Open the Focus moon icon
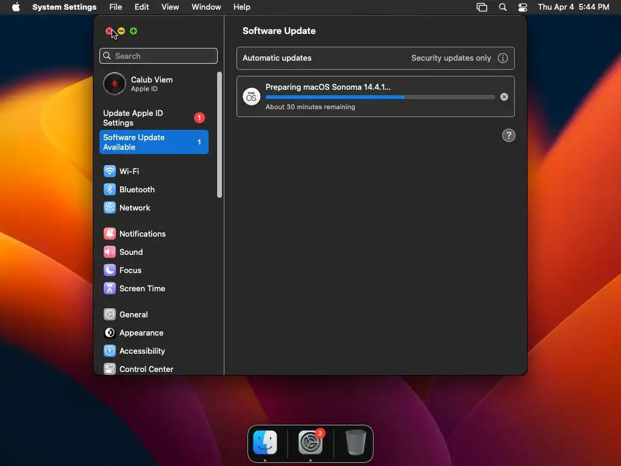This screenshot has height=466, width=621. [109, 270]
